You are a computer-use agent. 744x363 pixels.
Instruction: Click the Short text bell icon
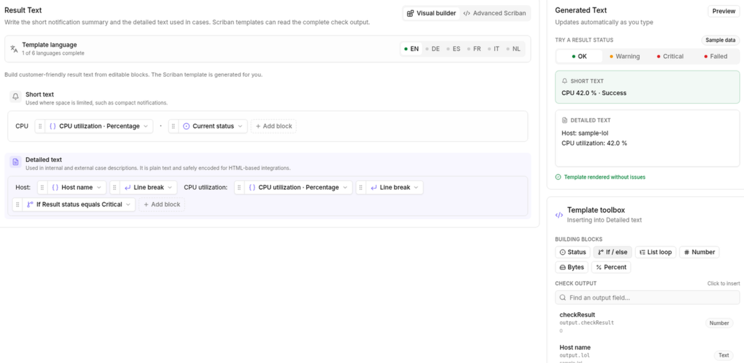pyautogui.click(x=16, y=97)
